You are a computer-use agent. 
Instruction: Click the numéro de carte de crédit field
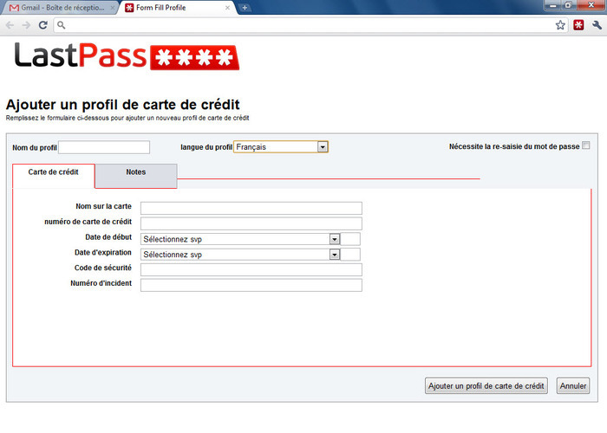coord(251,223)
